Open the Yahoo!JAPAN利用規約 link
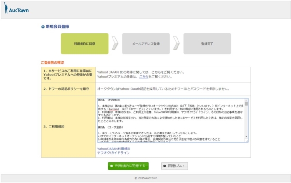This screenshot has height=183, width=291. (x=114, y=149)
